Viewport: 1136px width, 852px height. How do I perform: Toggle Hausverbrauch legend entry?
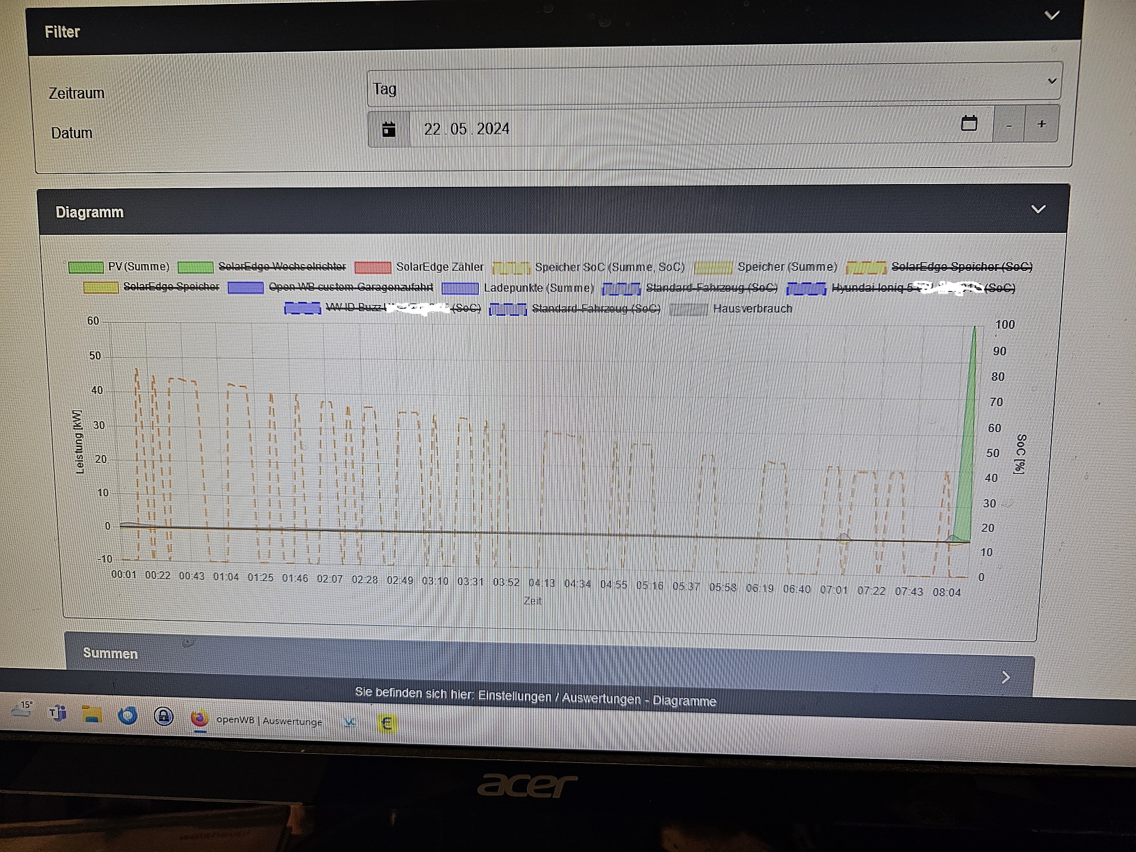pos(732,308)
